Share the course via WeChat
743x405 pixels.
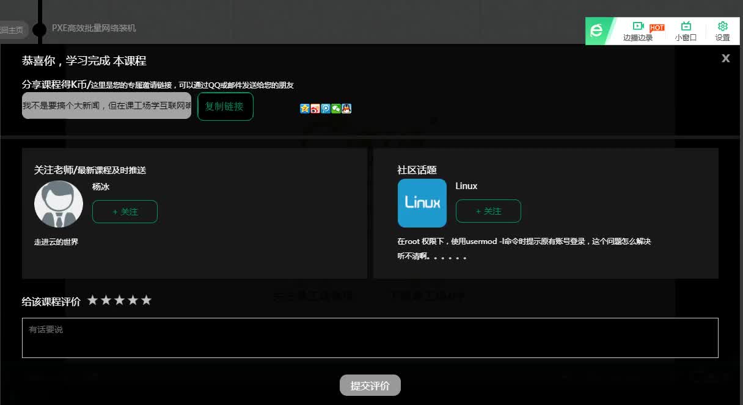point(335,108)
